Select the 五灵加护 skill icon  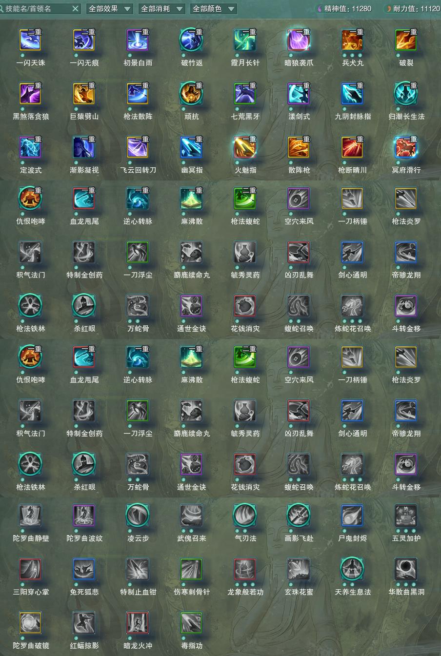coord(406,516)
